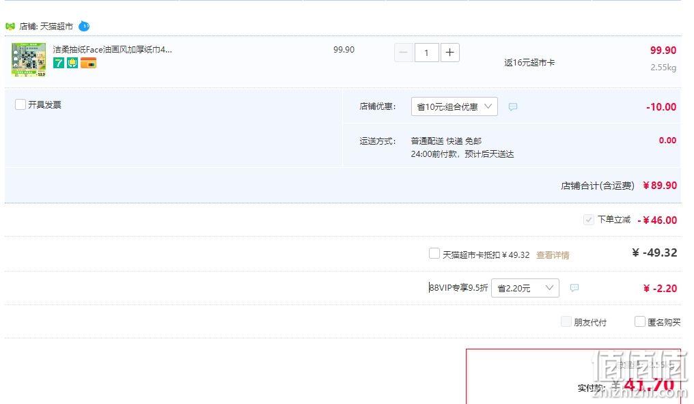Screen dimensions: 694x404
Task: Click the orange card badge under product title
Action: coord(88,63)
